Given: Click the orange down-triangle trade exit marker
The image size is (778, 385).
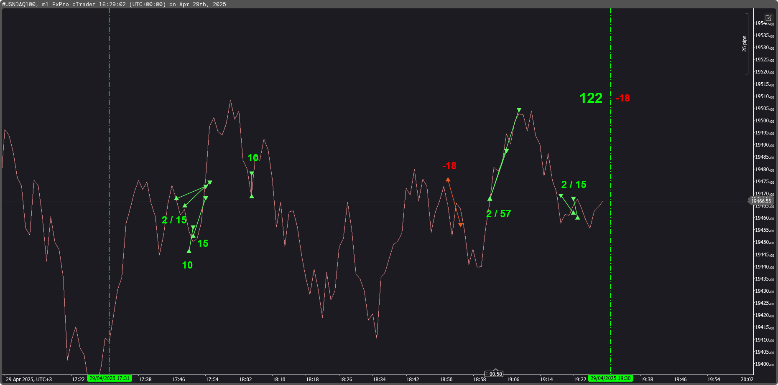Looking at the screenshot, I should click(460, 225).
